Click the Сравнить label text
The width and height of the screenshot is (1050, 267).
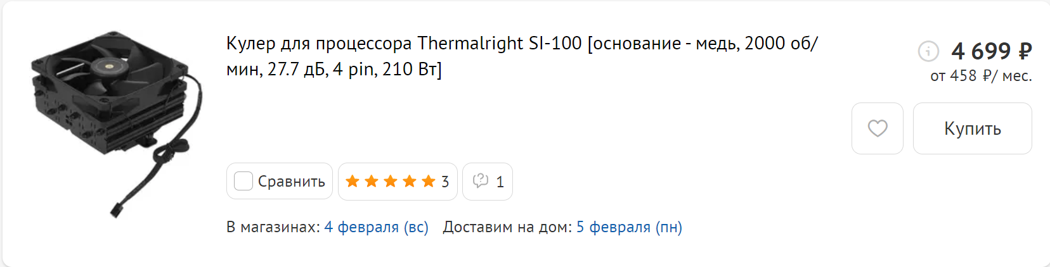click(x=291, y=182)
